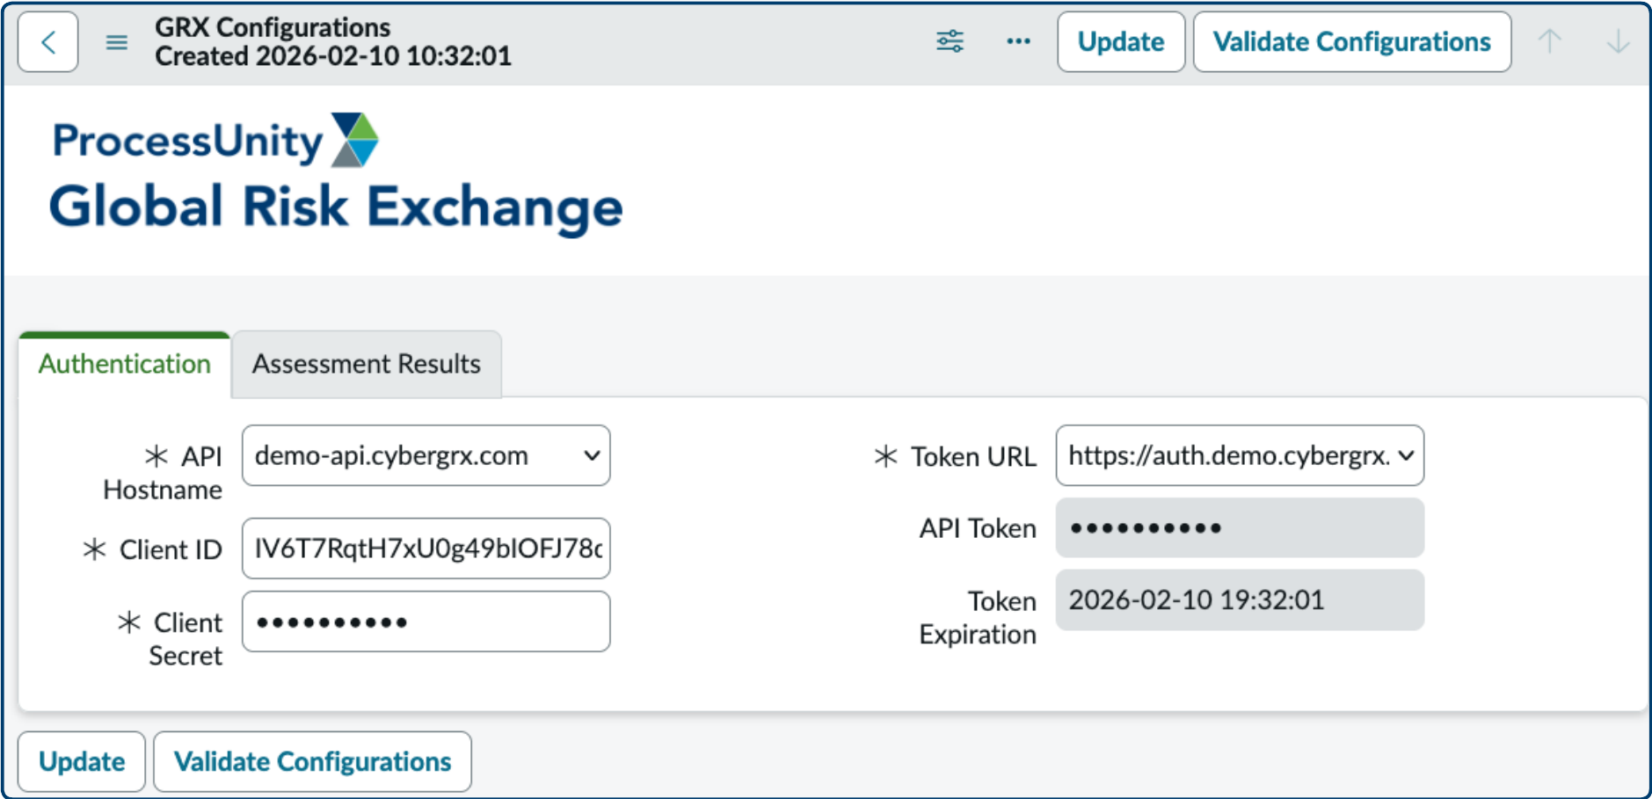Click the GRX Configurations title text

point(273,27)
